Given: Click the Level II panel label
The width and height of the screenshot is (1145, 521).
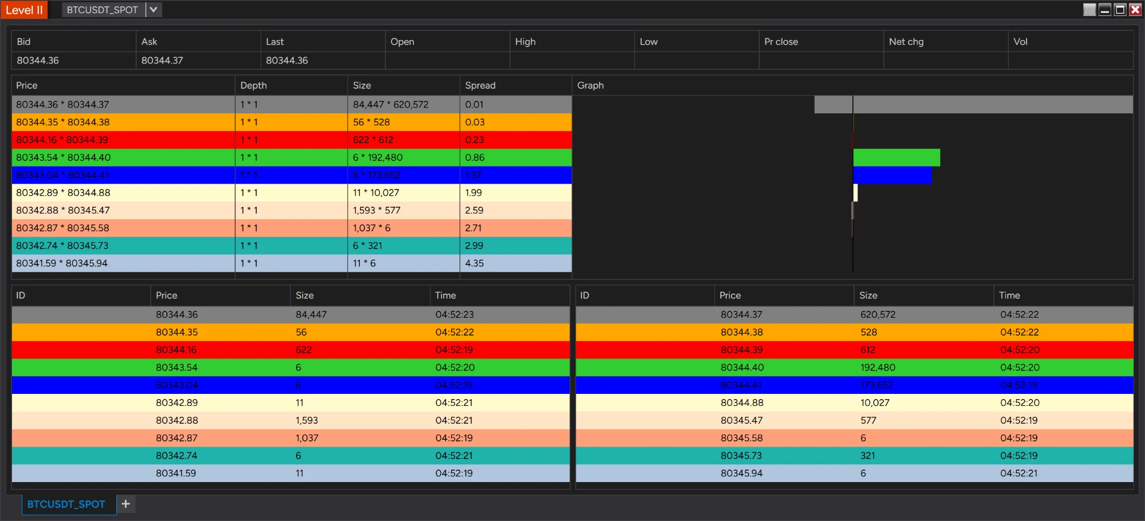Looking at the screenshot, I should (x=24, y=10).
